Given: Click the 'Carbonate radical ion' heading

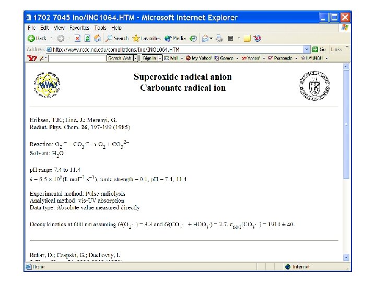Looking at the screenshot, I should [x=183, y=88].
